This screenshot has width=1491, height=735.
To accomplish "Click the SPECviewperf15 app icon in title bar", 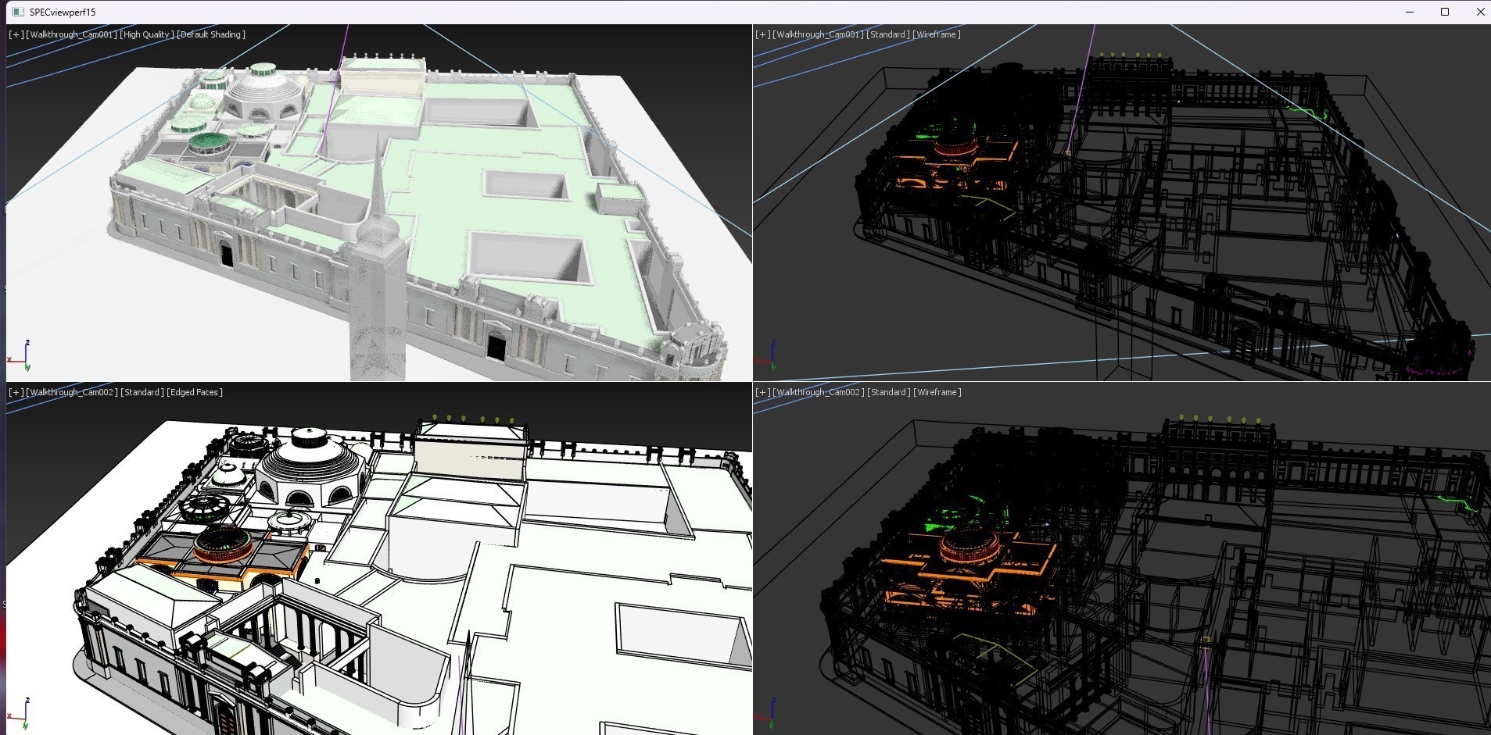I will coord(18,12).
